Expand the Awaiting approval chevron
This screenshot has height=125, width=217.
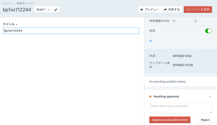click(210, 97)
